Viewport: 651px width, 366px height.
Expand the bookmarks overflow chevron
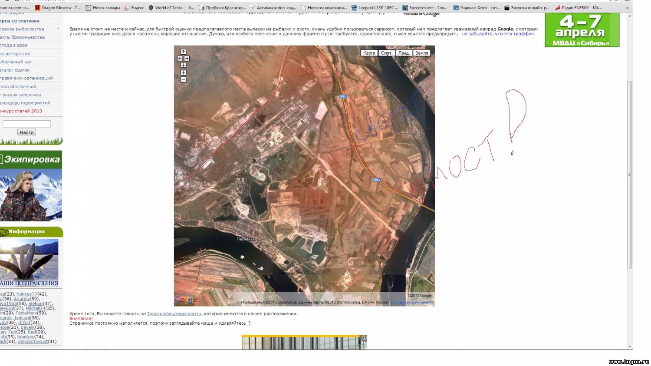tap(627, 8)
